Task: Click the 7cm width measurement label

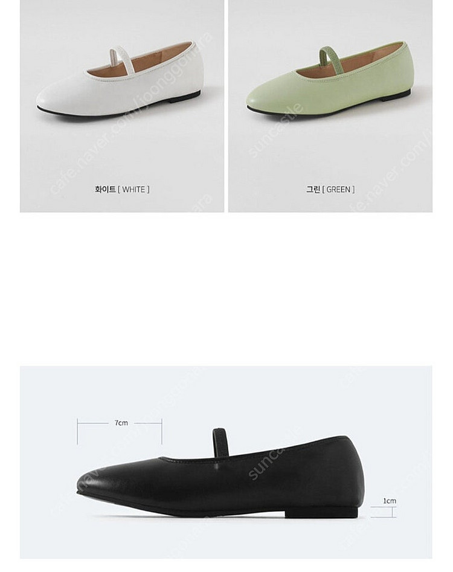Action: [x=121, y=423]
